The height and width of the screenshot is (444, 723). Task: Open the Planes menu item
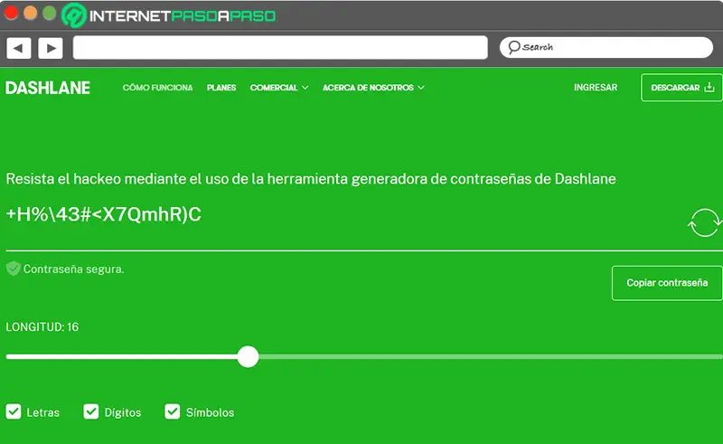pos(221,88)
